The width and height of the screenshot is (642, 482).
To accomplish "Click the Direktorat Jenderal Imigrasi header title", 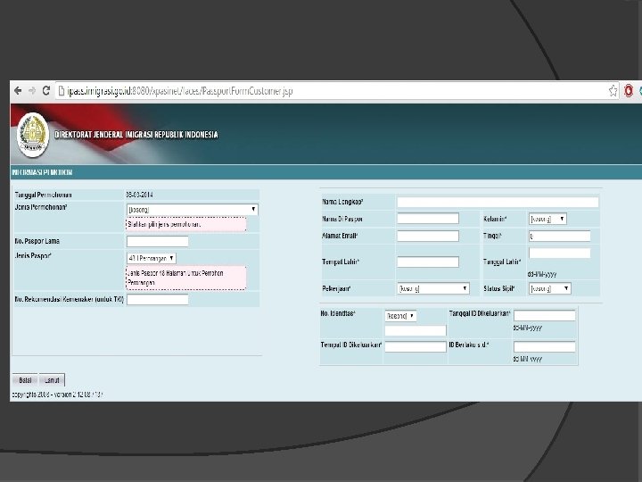I will 136,135.
